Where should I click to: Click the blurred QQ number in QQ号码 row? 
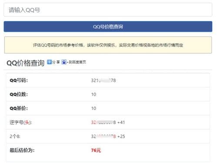pyautogui.click(x=103, y=80)
